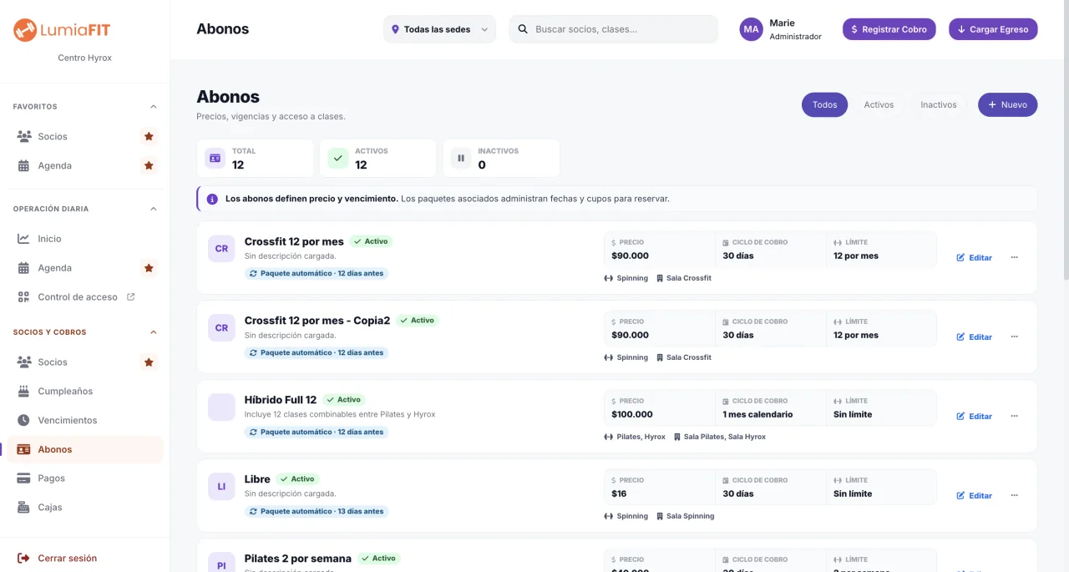
Task: Click the Cerrar sesión logout icon
Action: tap(23, 558)
